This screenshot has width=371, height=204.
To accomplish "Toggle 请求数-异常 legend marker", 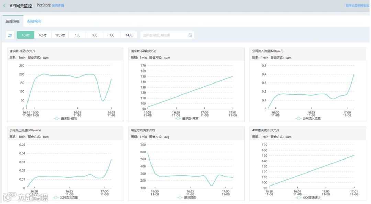I will point(178,119).
